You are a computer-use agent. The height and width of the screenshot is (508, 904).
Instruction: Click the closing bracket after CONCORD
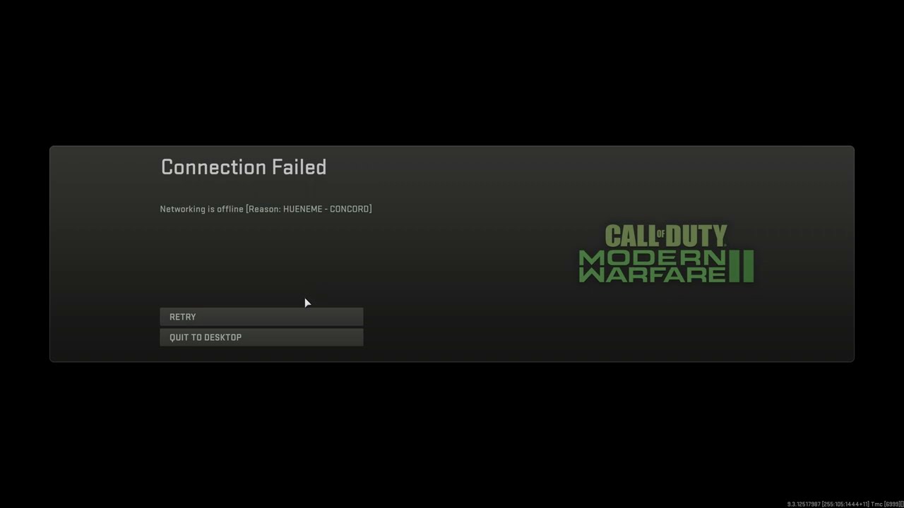pos(370,209)
